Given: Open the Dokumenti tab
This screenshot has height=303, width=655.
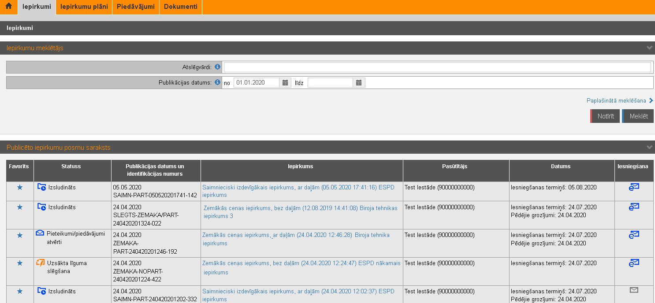Looking at the screenshot, I should (x=180, y=7).
